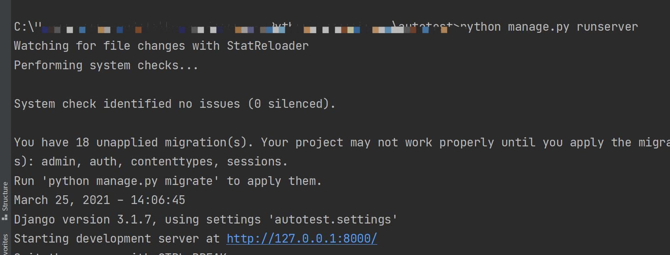This screenshot has height=255, width=670.
Task: Click the 'Performing system checks...' line
Action: (x=106, y=66)
